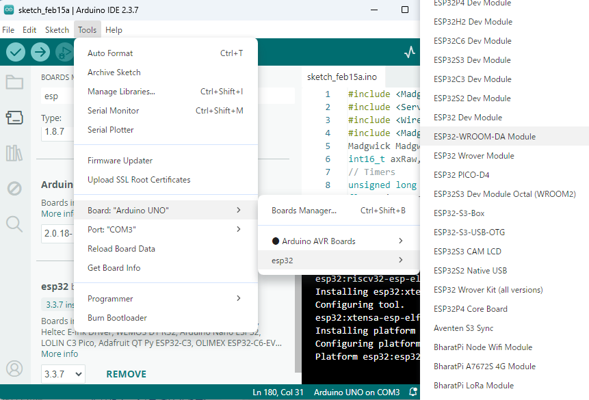
Task: Expand the Arduino AVR Boards submenu
Action: [338, 241]
